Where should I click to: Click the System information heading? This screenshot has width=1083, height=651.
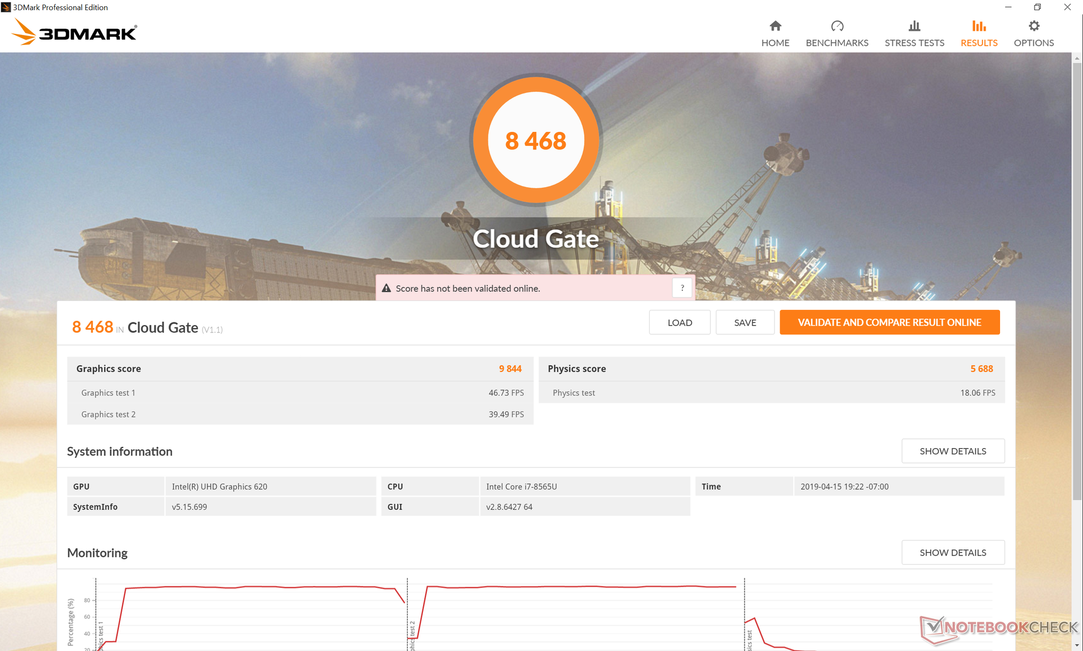120,451
